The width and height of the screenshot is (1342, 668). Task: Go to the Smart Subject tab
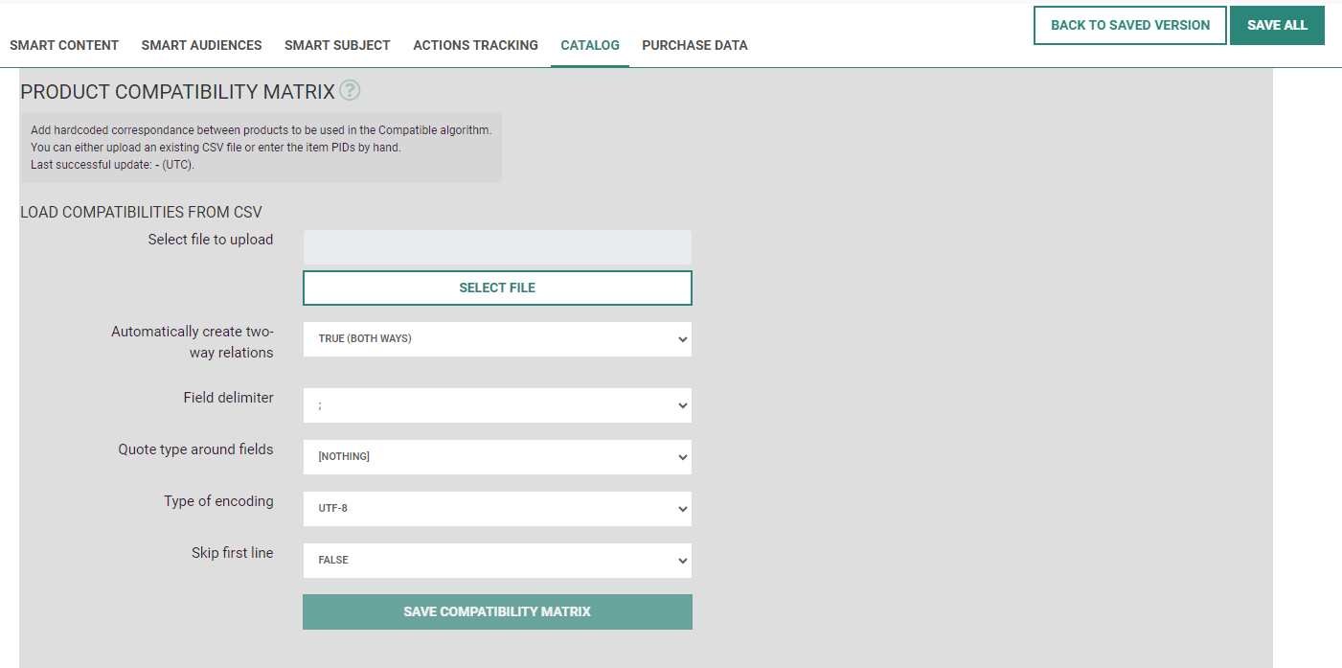coord(337,45)
